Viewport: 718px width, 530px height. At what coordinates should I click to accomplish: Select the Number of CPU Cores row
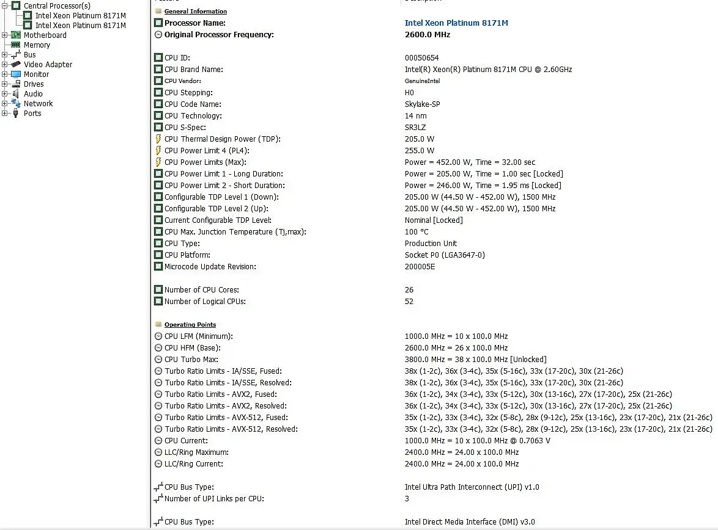[434, 290]
